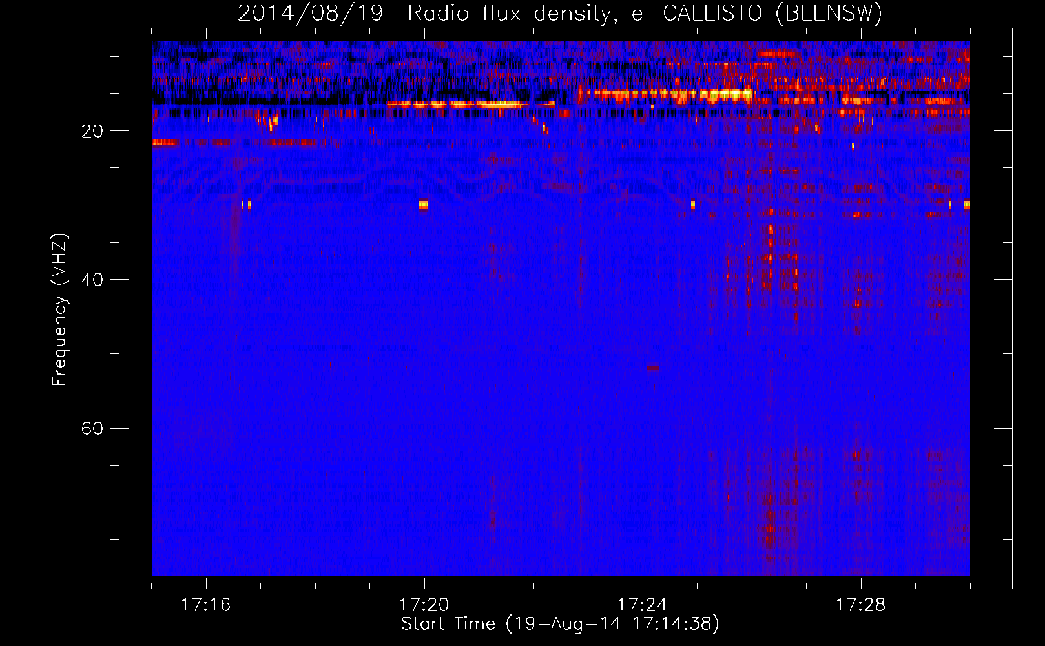Click the bright yellow burst at 30 MHz near 17:20

423,205
